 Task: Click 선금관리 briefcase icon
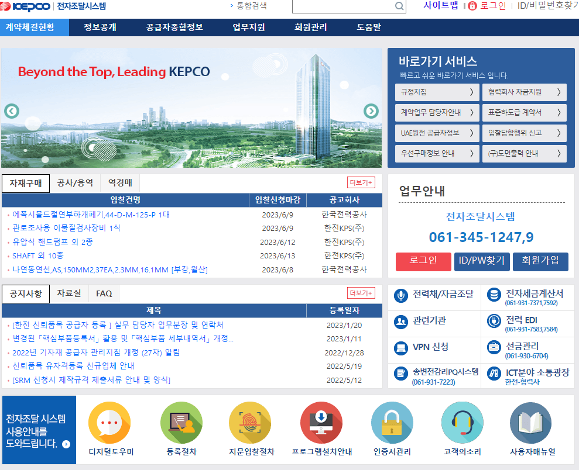(x=494, y=347)
